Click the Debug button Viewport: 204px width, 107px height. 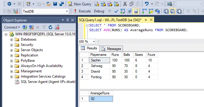coord(99,11)
